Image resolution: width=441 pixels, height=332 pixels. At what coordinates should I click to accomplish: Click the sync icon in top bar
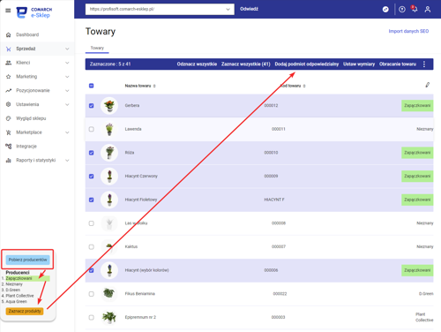(x=385, y=10)
